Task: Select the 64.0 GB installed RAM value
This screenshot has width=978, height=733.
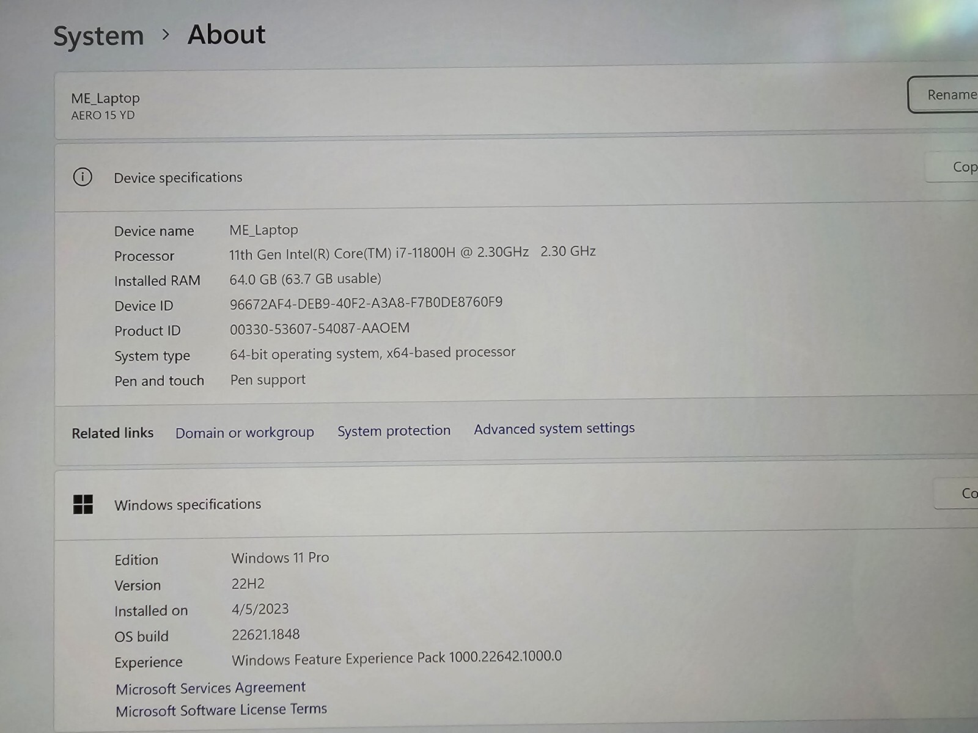Action: [x=305, y=279]
